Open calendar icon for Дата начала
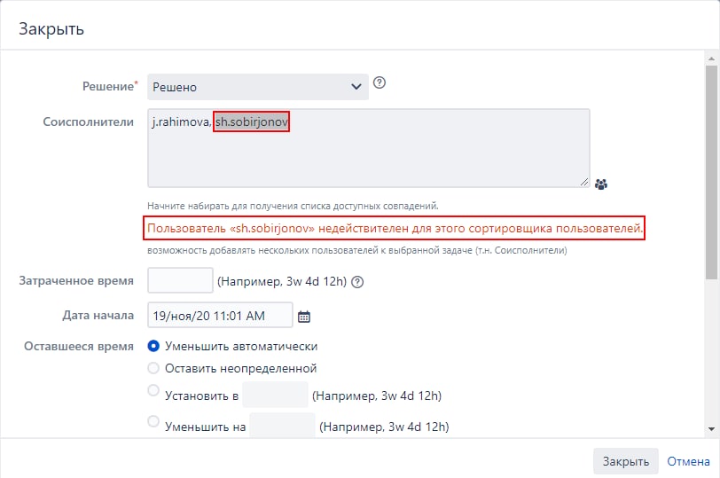 [304, 317]
